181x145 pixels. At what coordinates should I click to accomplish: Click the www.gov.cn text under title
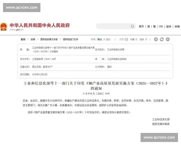point(17,30)
